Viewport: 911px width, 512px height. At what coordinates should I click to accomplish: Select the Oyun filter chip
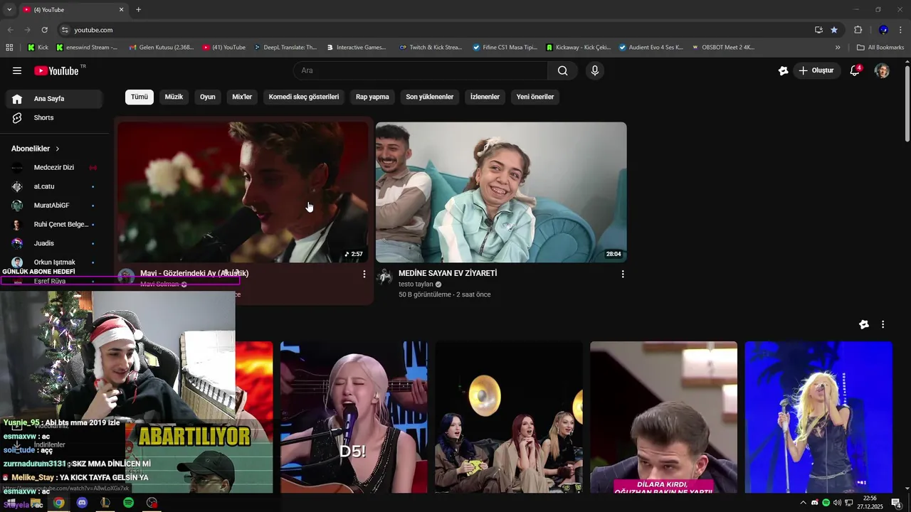coord(207,97)
